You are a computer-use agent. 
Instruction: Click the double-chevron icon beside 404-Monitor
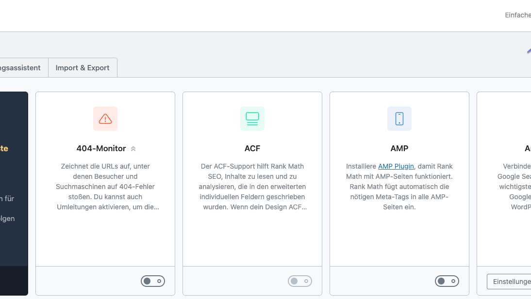pyautogui.click(x=133, y=149)
